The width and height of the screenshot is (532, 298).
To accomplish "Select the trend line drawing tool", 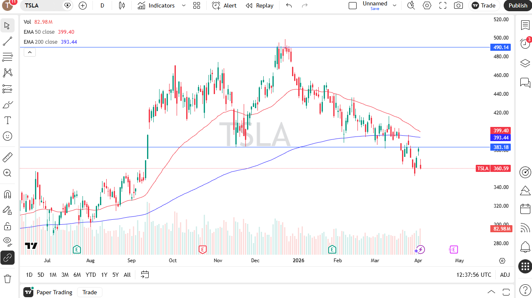I will click(x=7, y=41).
